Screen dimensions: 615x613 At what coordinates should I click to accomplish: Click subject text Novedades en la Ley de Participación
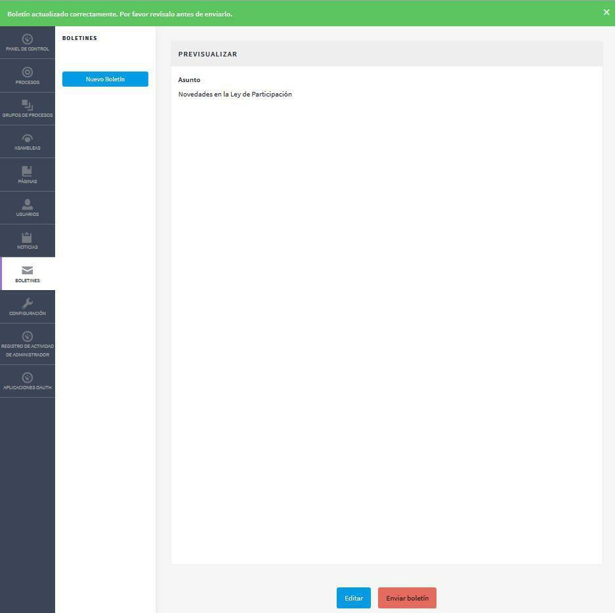tap(235, 95)
